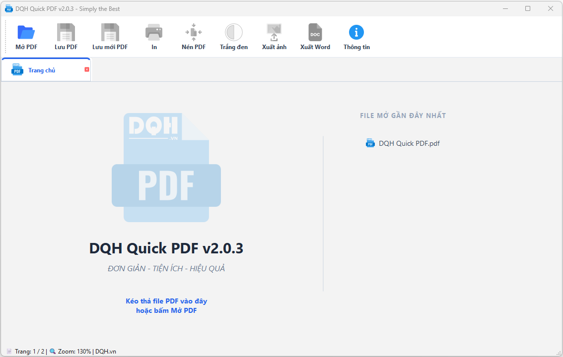Click the Trang 1 / 2 page indicator

29,352
